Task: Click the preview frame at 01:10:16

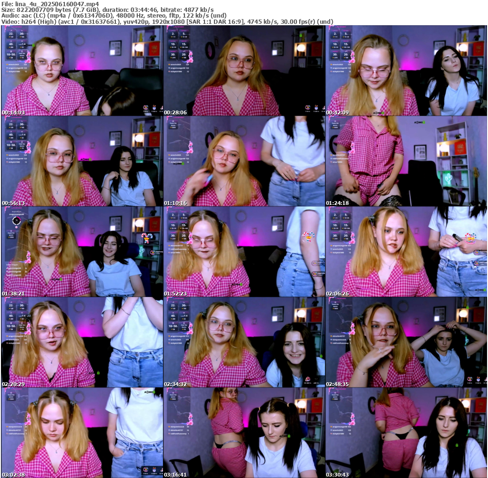Action: pyautogui.click(x=244, y=161)
